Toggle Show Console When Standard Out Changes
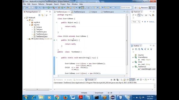 pos(131,80)
